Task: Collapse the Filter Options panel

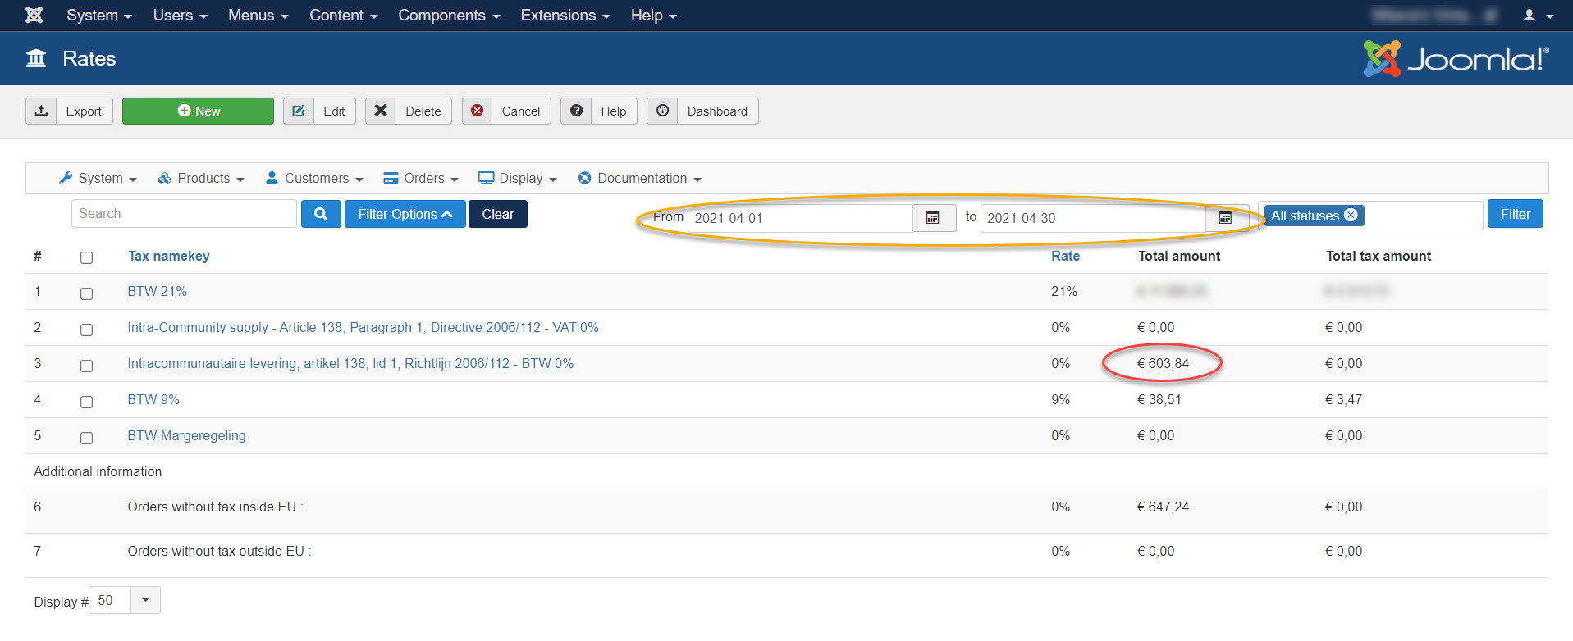Action: [405, 214]
